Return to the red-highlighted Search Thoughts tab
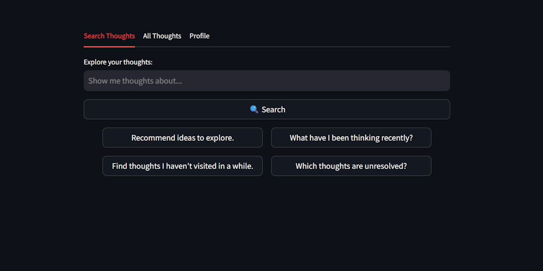543x271 pixels. point(109,36)
